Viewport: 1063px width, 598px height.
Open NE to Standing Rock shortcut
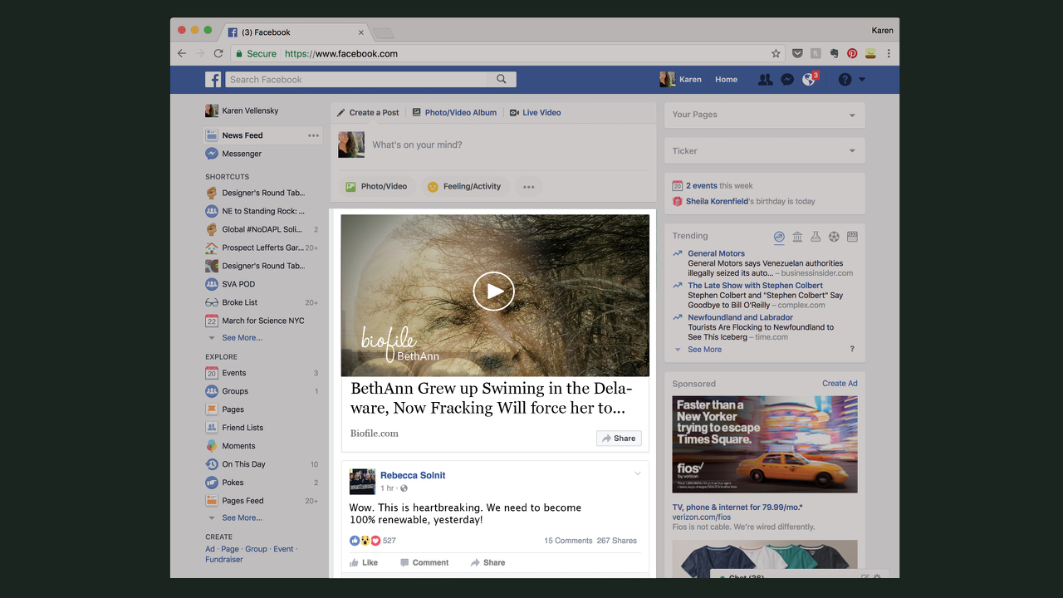click(x=255, y=211)
